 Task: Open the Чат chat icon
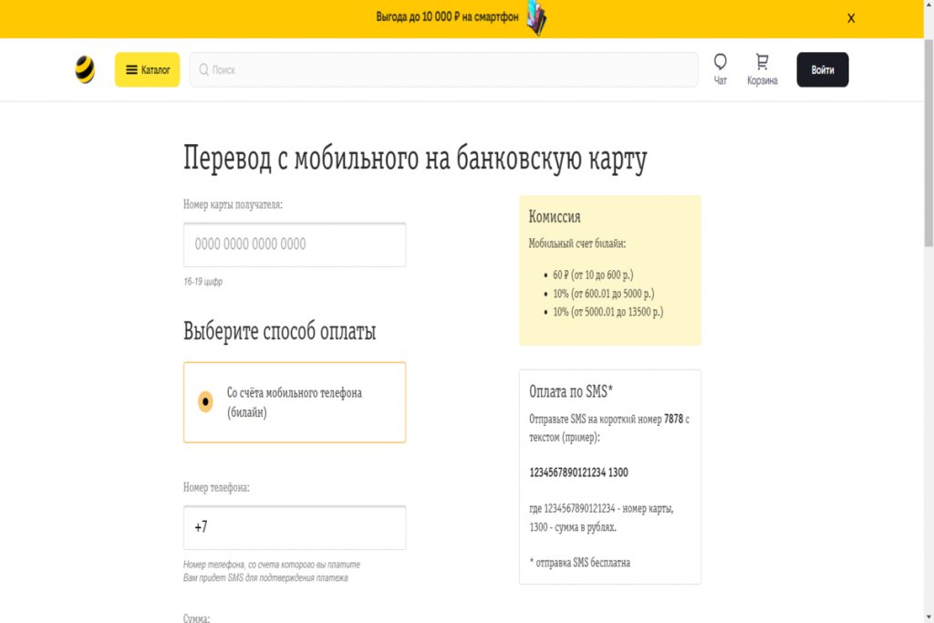click(721, 69)
